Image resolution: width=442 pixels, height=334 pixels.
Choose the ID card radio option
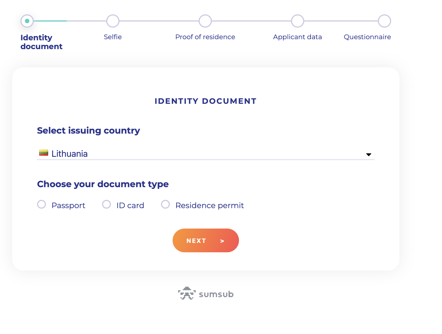pos(106,205)
